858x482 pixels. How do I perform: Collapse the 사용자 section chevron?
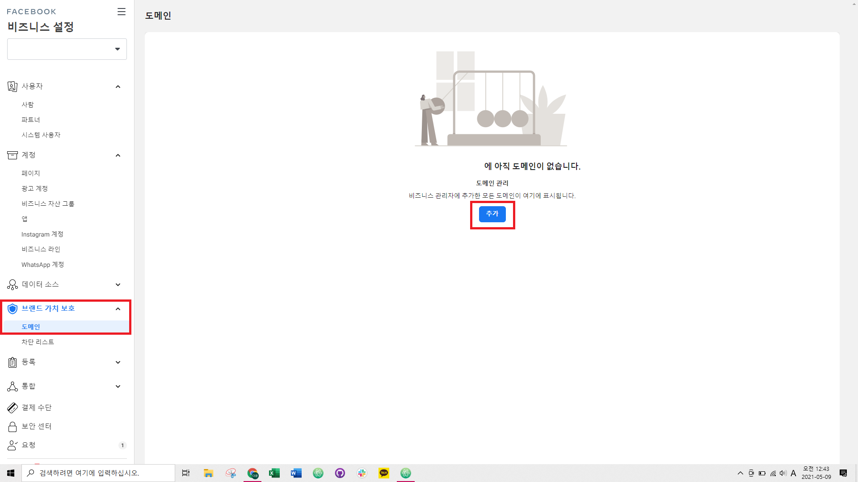118,87
